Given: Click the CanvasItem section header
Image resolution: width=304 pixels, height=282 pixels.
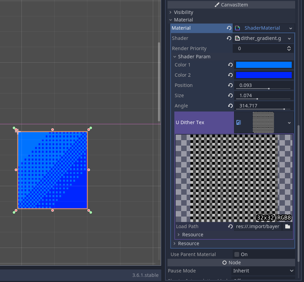Looking at the screenshot, I should (231, 5).
